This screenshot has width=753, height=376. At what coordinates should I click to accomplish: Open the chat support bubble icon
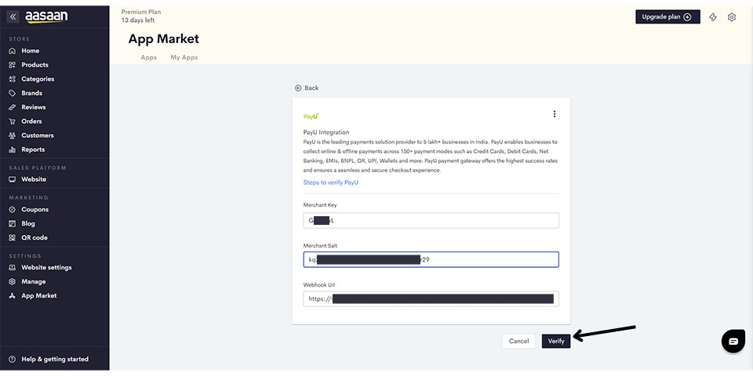[733, 342]
